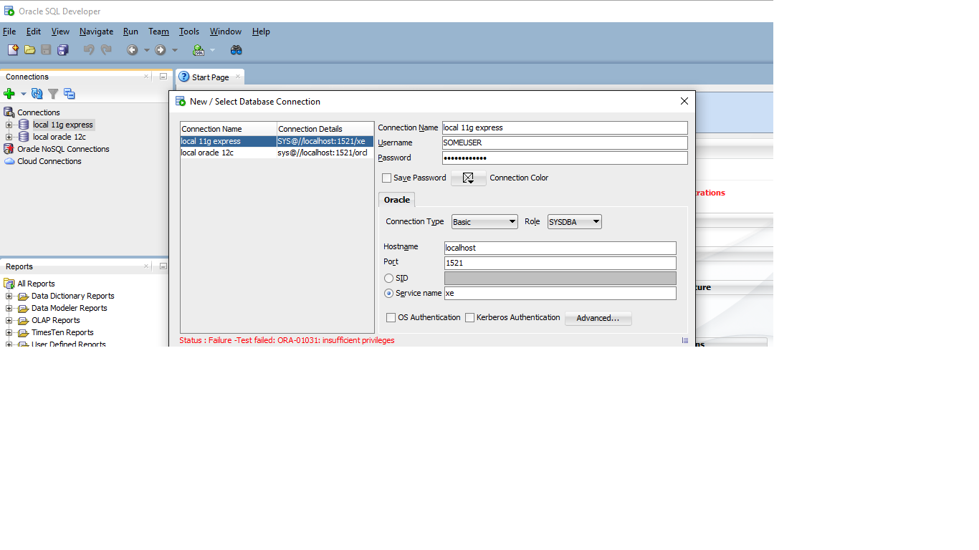Minimize the Reports panel
Viewport: 979px width, 550px height.
pos(163,266)
